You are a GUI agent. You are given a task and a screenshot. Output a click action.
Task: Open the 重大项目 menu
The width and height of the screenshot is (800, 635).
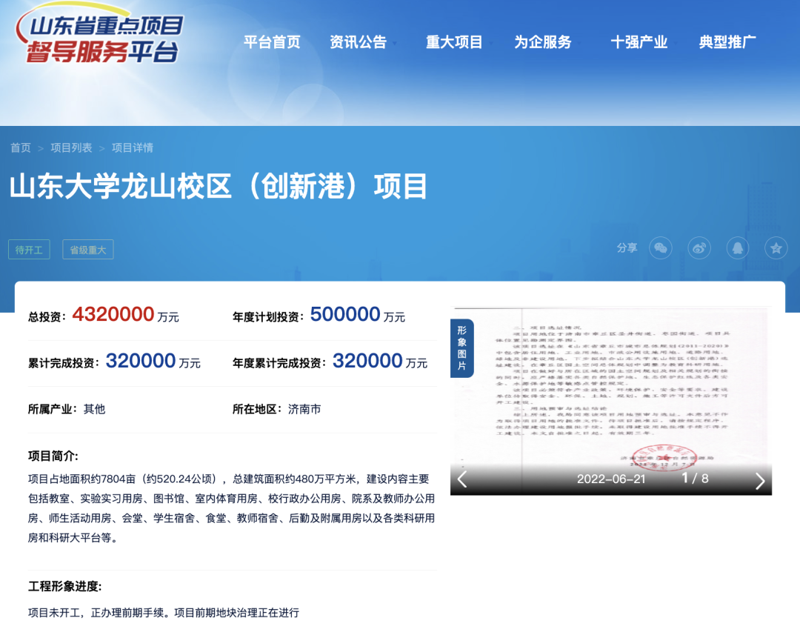pos(454,41)
